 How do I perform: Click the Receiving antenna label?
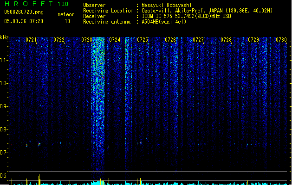click(107, 22)
